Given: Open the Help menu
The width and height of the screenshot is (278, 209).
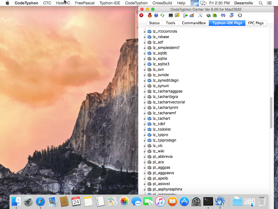Looking at the screenshot, I should click(181, 3).
